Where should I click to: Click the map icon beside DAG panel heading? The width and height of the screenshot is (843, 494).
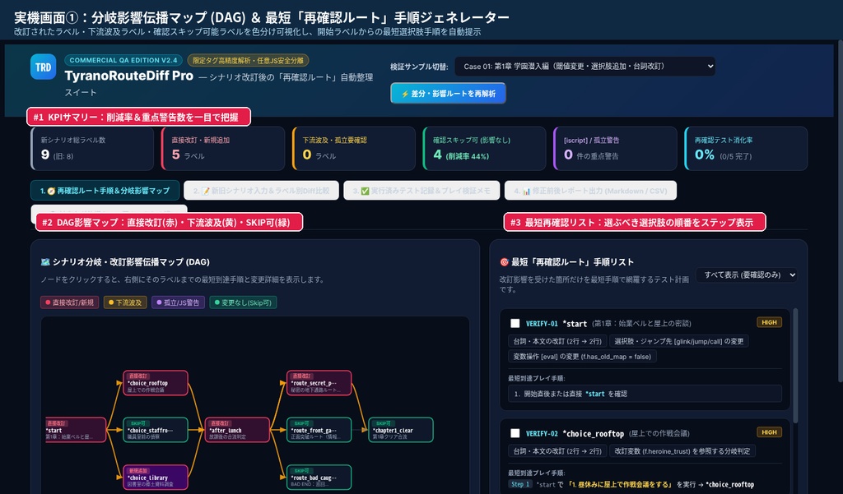(x=45, y=262)
